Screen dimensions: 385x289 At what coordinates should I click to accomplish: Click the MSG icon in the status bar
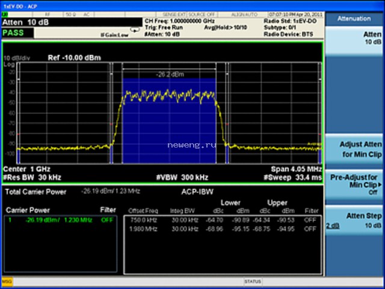7,282
